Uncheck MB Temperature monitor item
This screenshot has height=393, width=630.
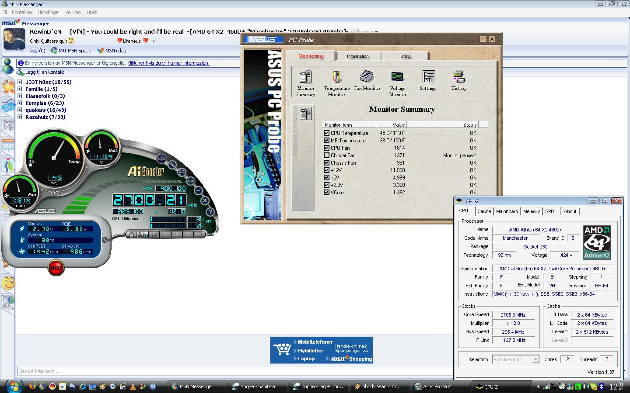point(326,140)
